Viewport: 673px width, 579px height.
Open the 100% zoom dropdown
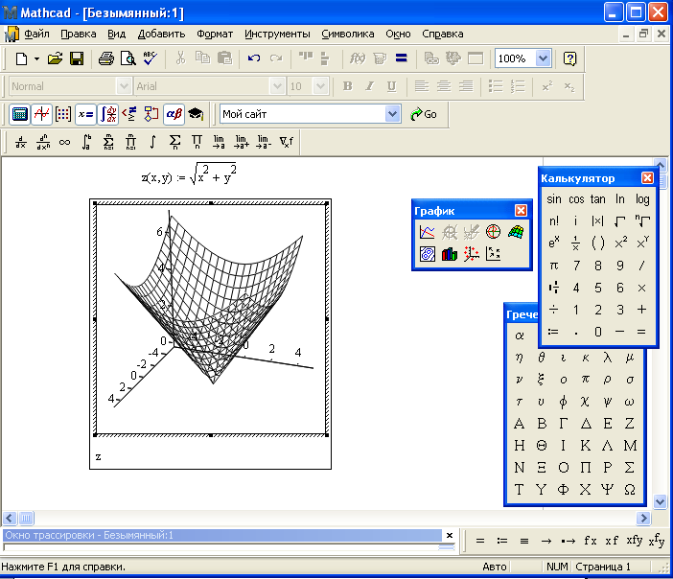tap(544, 58)
